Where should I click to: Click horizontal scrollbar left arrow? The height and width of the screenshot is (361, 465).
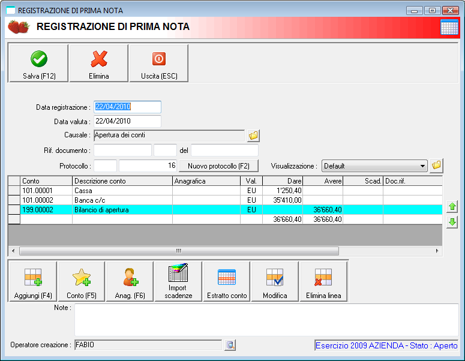(x=13, y=251)
